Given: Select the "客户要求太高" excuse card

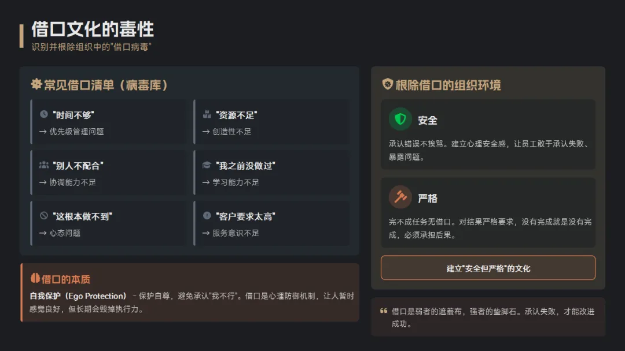Looking at the screenshot, I should click(x=272, y=224).
